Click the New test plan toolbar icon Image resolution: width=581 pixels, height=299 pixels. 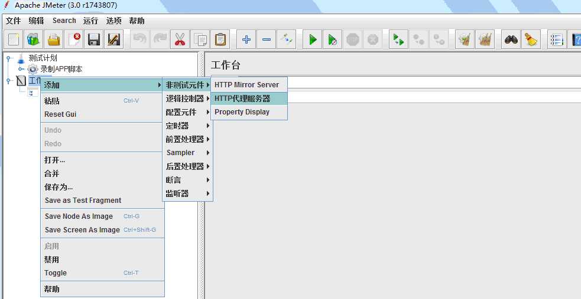[14, 39]
